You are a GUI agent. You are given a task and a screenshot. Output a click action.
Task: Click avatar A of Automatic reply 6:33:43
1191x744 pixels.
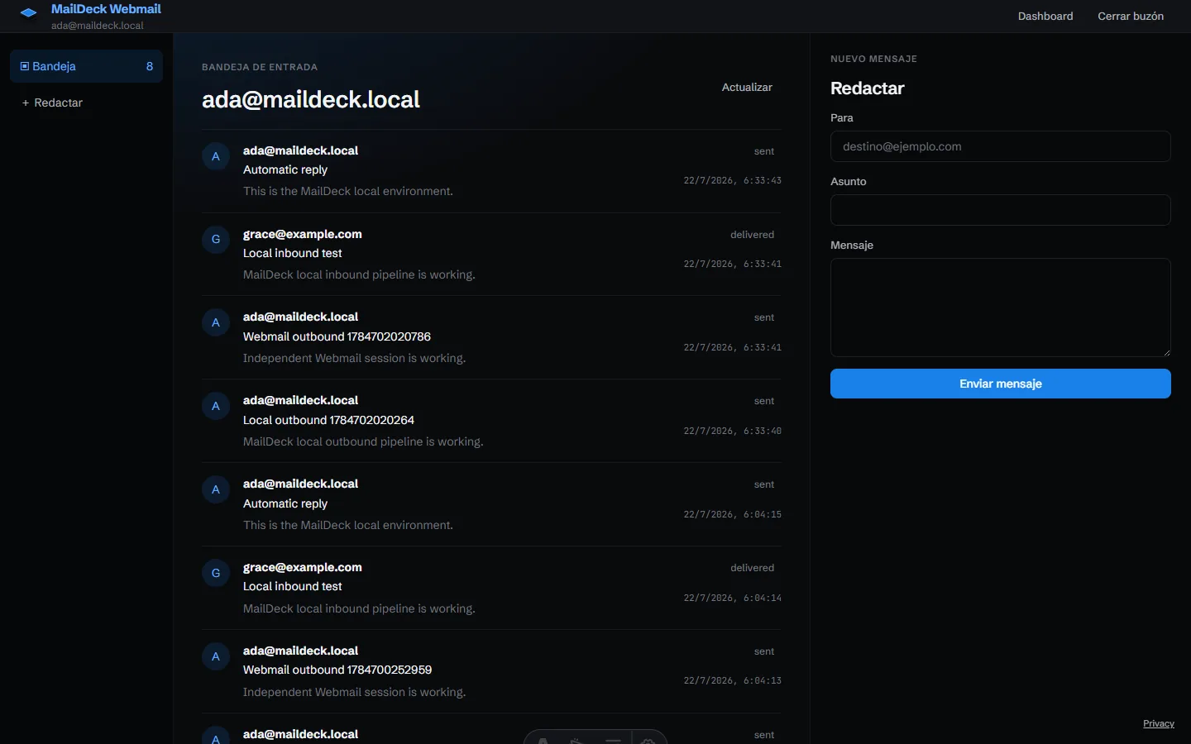click(216, 156)
